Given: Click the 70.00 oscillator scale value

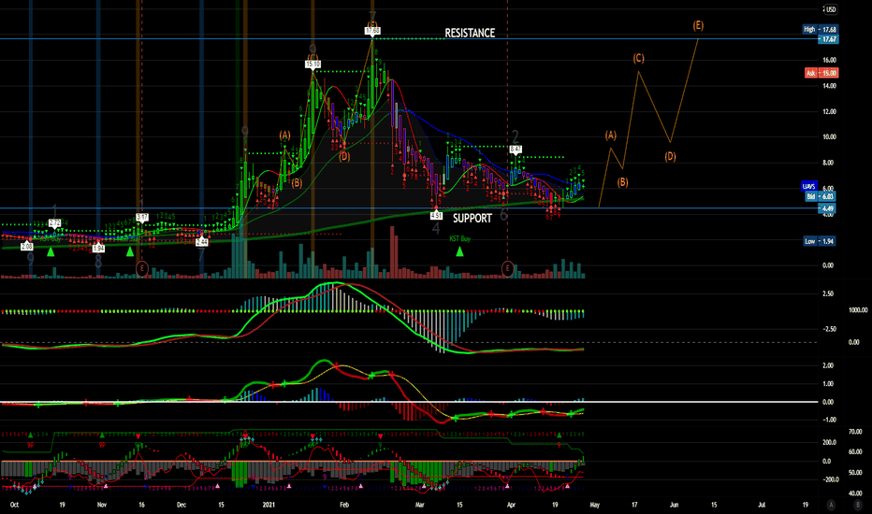Looking at the screenshot, I should point(855,432).
